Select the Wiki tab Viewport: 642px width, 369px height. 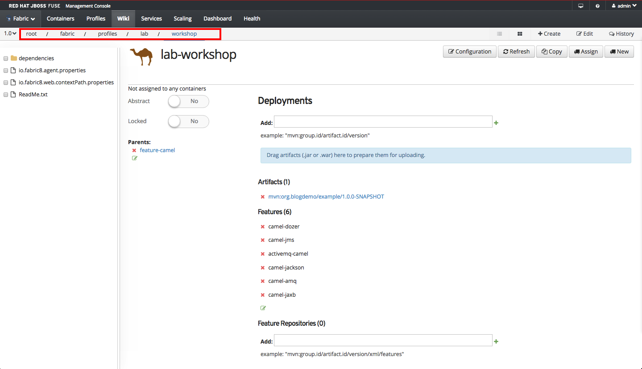coord(123,19)
